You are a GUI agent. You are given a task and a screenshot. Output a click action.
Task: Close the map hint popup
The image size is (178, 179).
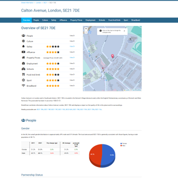coord(125,31)
